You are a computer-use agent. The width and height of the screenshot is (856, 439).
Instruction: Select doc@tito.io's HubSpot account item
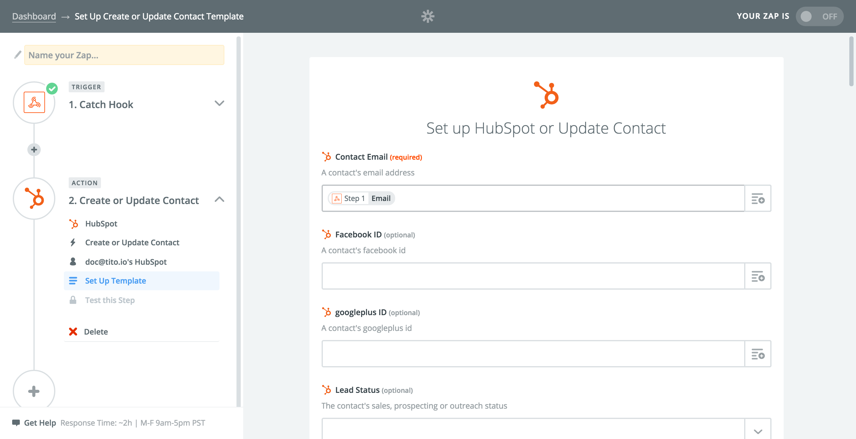pyautogui.click(x=142, y=262)
